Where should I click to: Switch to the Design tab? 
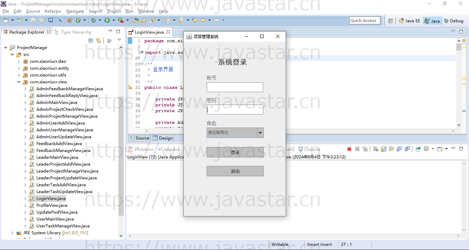click(163, 138)
